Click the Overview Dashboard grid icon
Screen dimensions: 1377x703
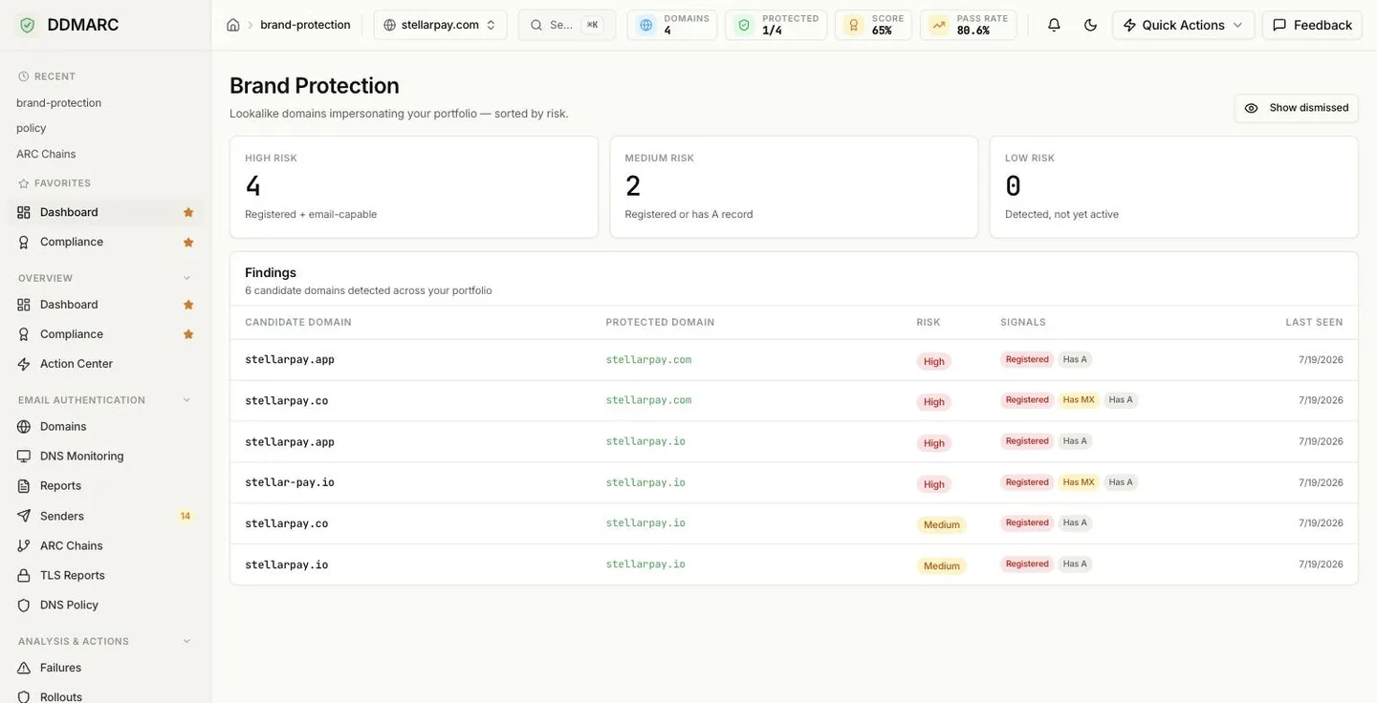[x=24, y=305]
